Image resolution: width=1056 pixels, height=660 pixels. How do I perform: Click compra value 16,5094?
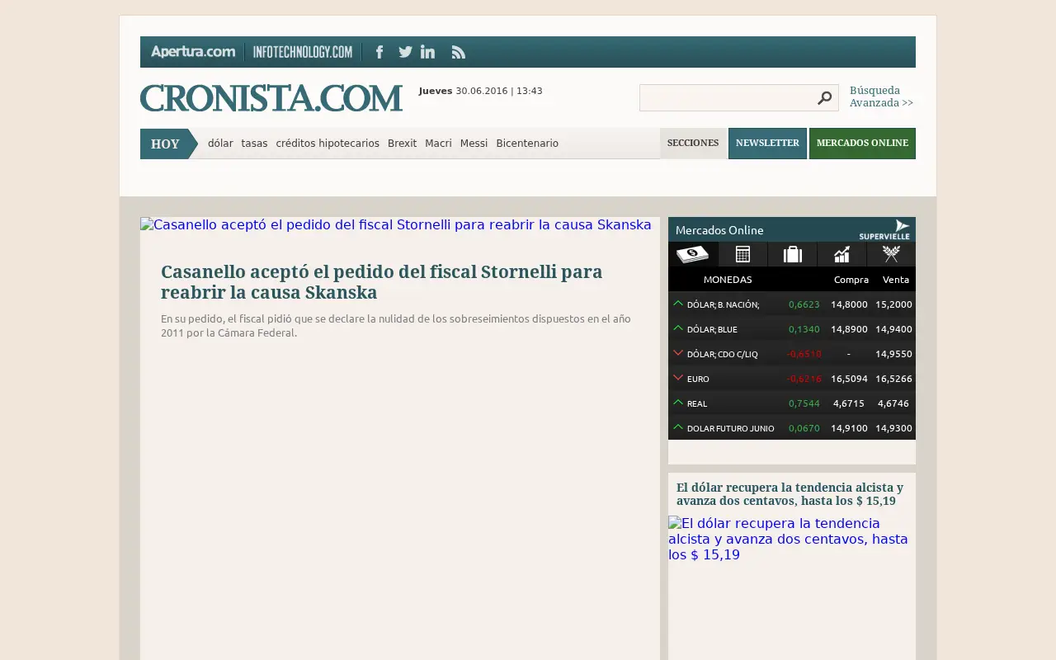849,379
